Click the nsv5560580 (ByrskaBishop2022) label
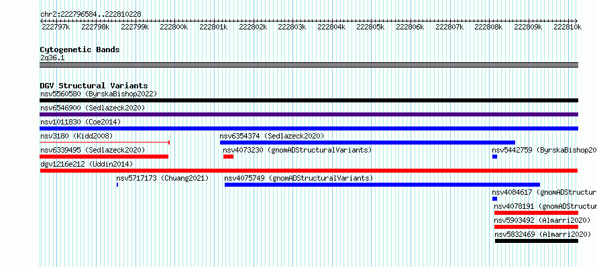 99,94
